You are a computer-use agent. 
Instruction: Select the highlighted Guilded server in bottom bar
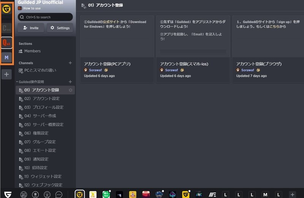pyautogui.click(x=80, y=194)
